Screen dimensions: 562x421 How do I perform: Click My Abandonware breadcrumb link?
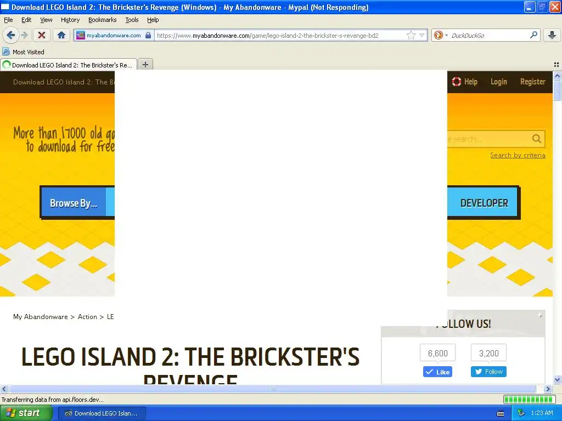(40, 317)
